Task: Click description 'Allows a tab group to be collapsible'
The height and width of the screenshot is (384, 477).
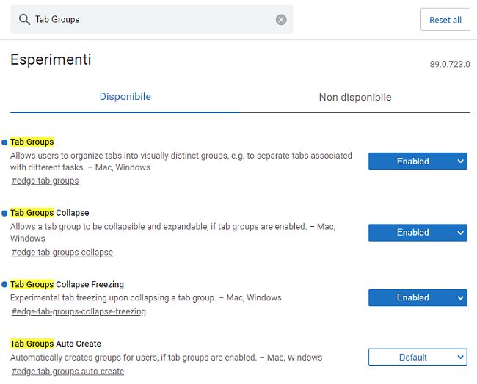Action: pos(172,233)
